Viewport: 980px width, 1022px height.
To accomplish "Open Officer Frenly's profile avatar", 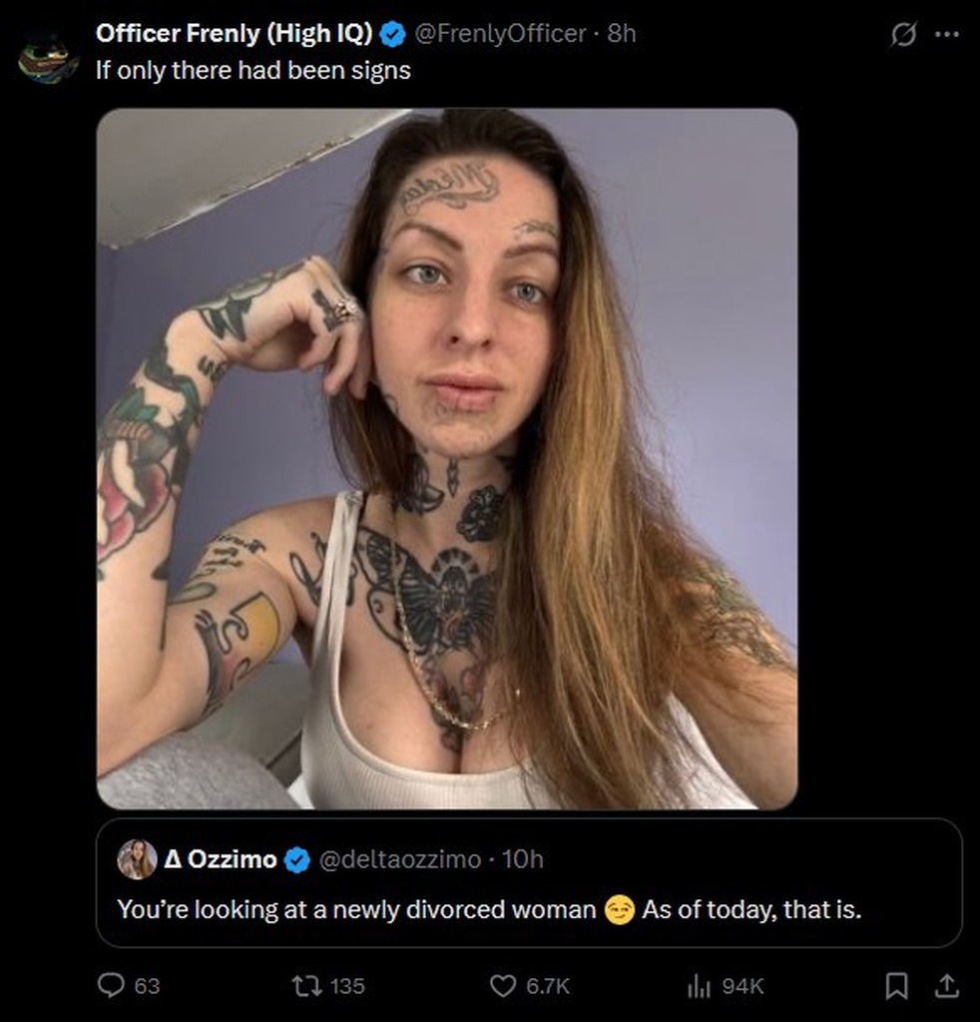I will (x=47, y=58).
